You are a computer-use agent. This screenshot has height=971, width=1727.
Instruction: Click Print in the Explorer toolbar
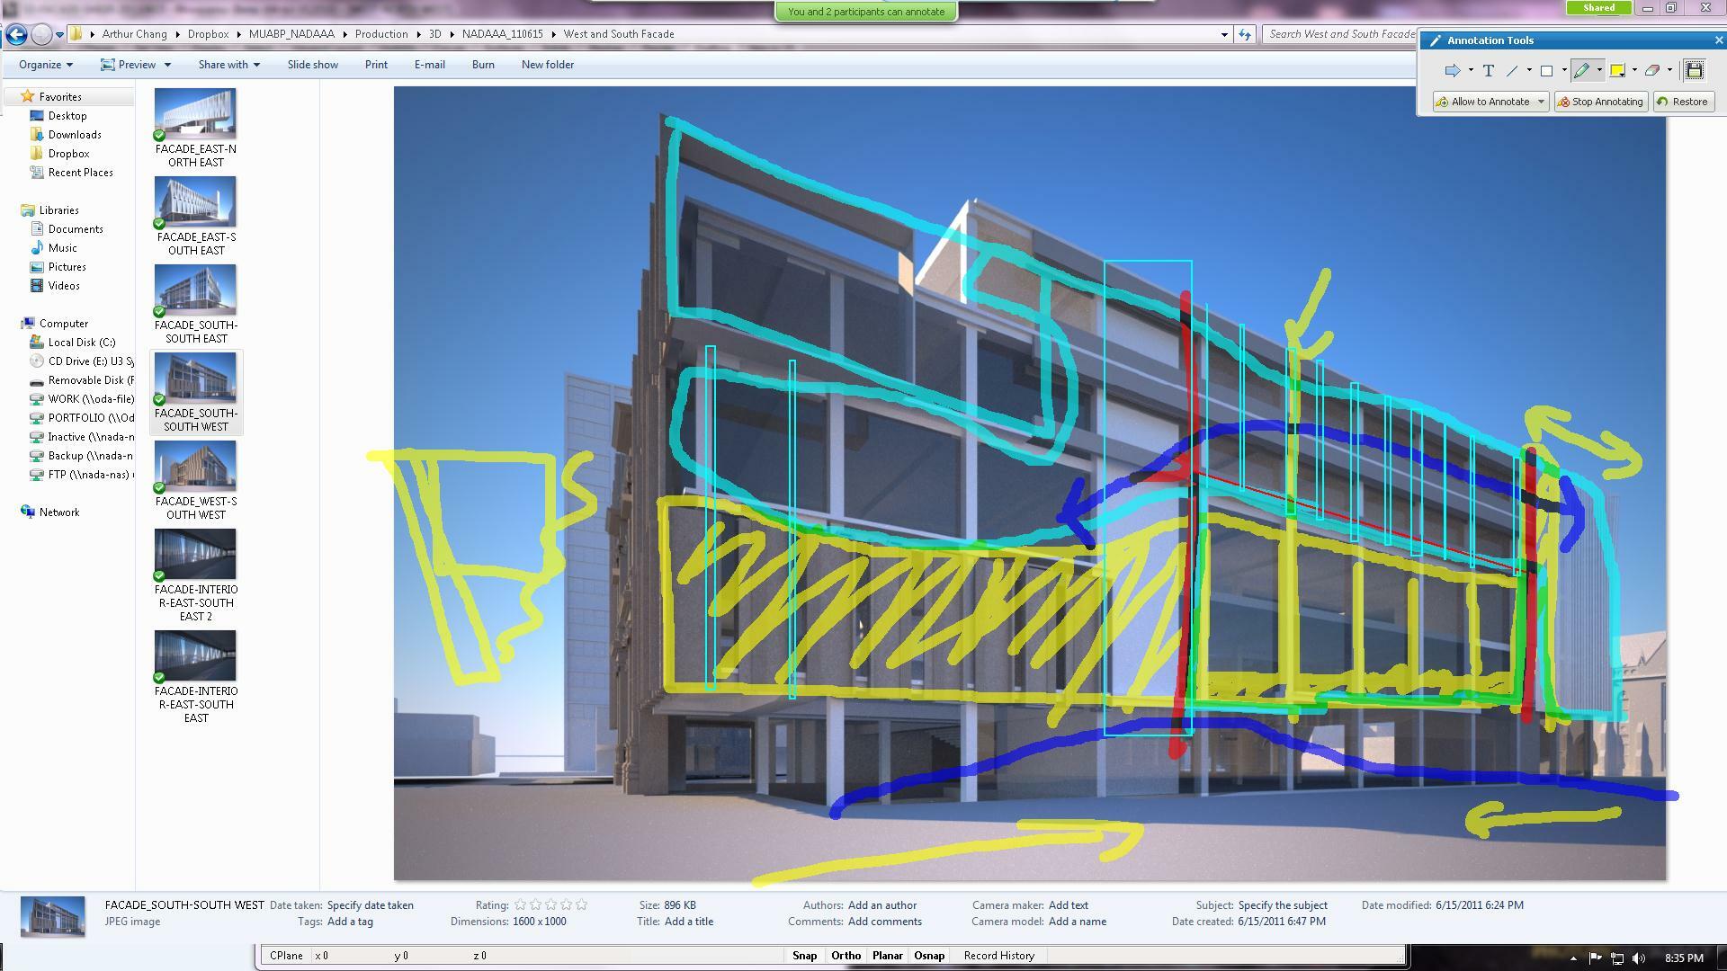[x=376, y=65]
